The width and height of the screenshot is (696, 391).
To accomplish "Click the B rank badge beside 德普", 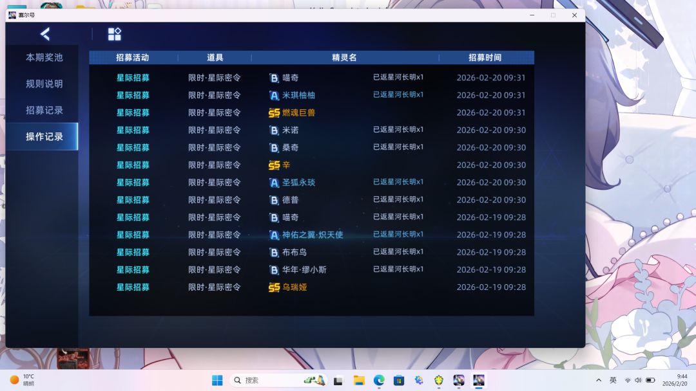I will [274, 200].
